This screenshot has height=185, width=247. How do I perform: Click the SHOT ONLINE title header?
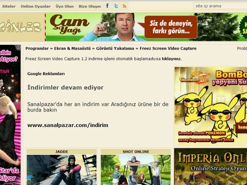136,152
